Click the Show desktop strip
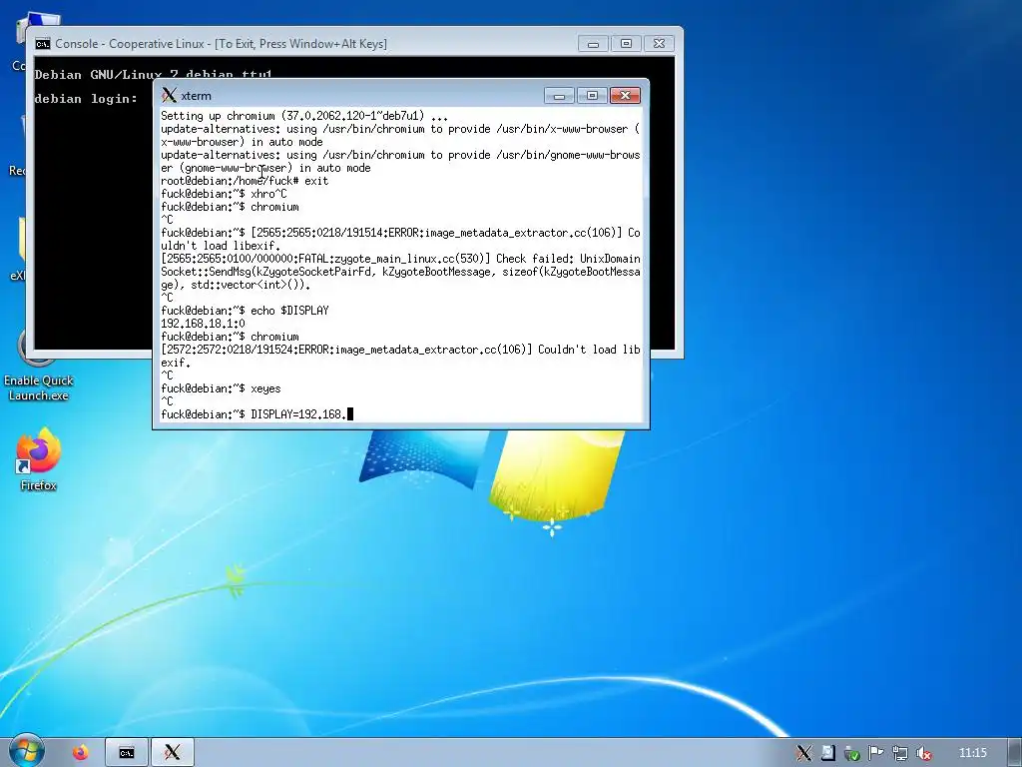 pyautogui.click(x=1015, y=753)
